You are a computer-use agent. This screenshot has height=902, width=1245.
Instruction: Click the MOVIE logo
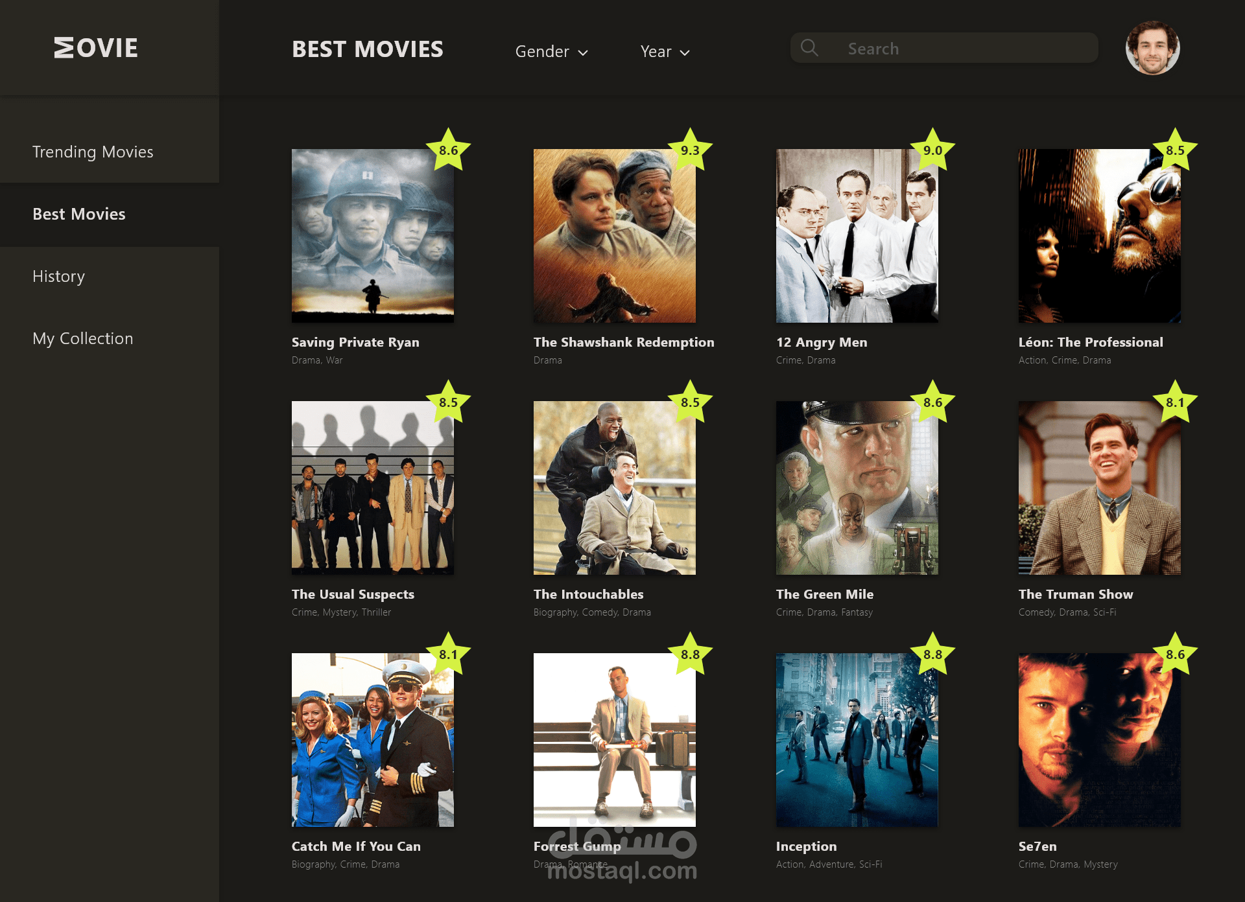click(96, 48)
